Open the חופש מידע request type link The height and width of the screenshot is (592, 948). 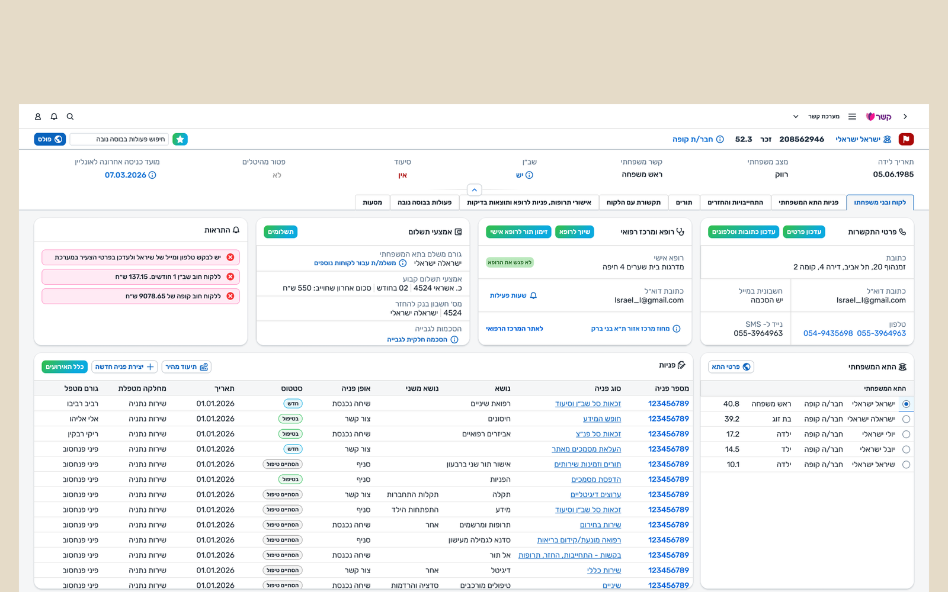601,419
